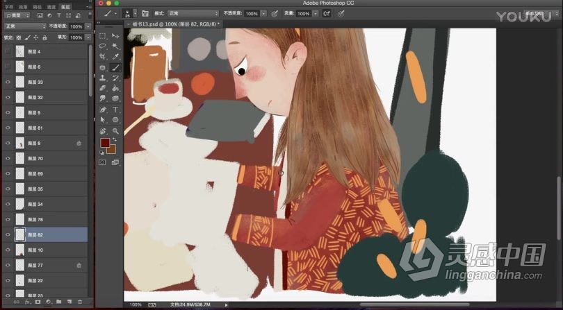Open the brush panel toggle in options bar
Image resolution: width=563 pixels, height=310 pixels.
tap(145, 13)
